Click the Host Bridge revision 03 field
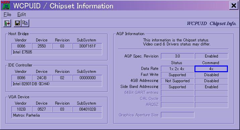 point(62,46)
